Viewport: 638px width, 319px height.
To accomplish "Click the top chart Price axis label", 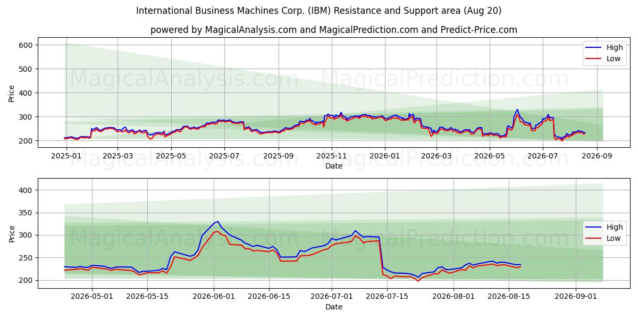I will 12,93.
